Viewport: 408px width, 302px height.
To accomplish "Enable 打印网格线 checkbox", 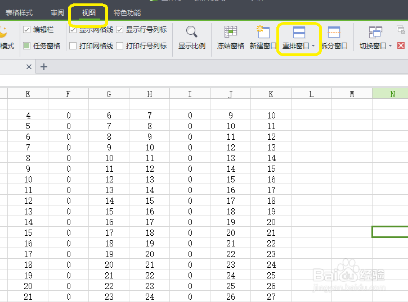I will tap(73, 46).
